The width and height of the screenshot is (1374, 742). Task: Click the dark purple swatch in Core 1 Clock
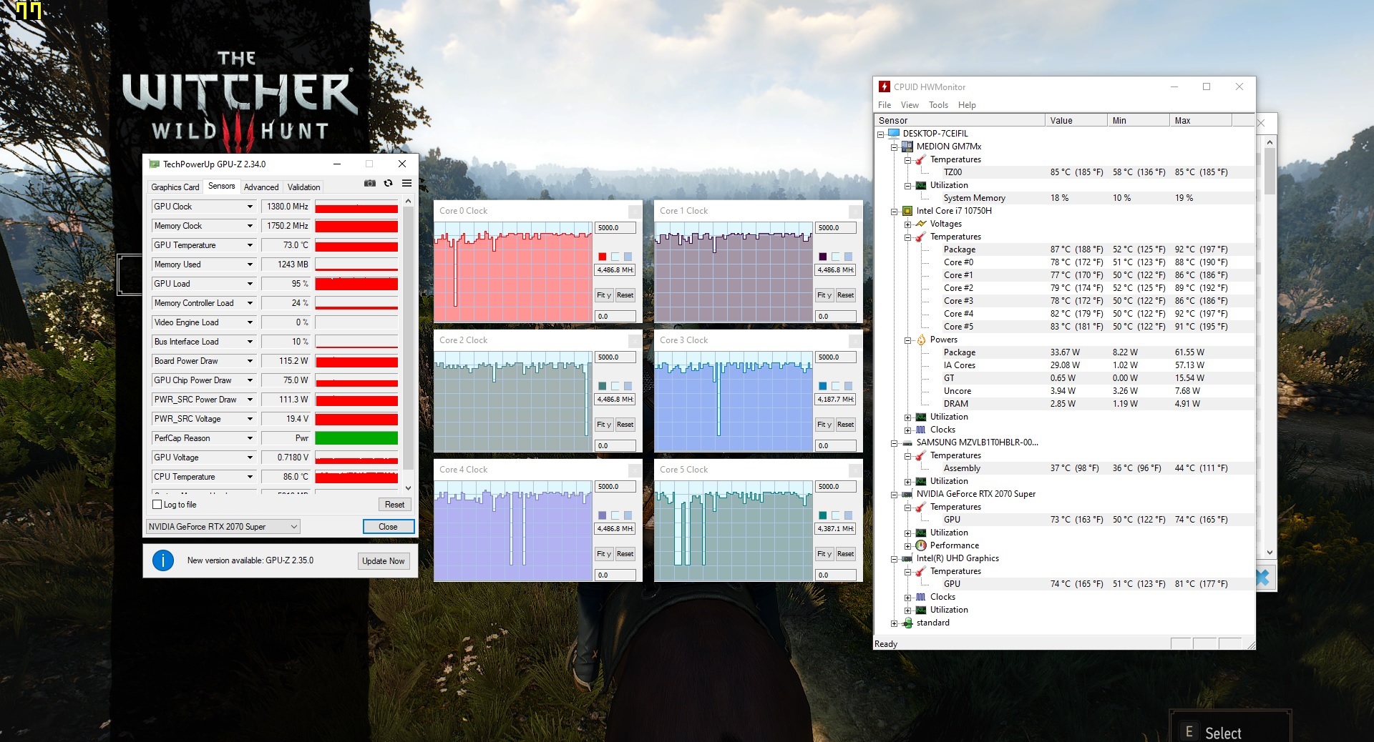coord(823,257)
